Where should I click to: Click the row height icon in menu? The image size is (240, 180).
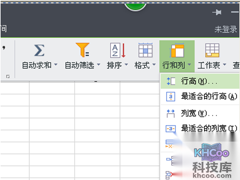click(x=171, y=81)
